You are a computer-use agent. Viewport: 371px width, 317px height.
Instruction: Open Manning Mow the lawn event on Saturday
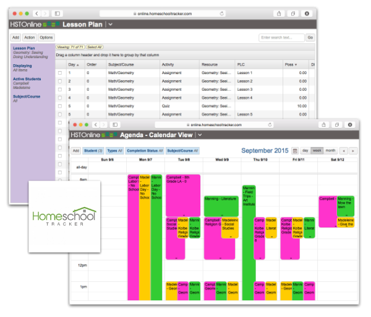tap(346, 206)
